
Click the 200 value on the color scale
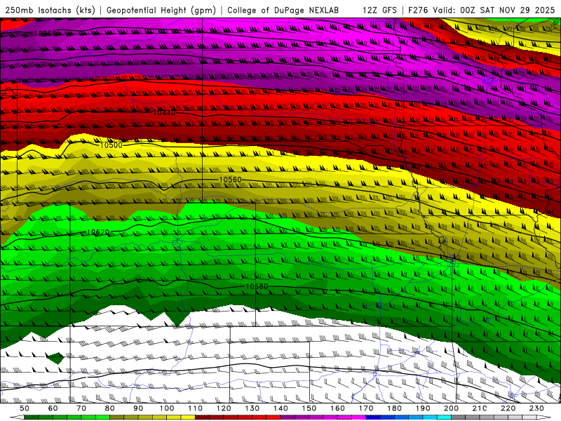(451, 408)
